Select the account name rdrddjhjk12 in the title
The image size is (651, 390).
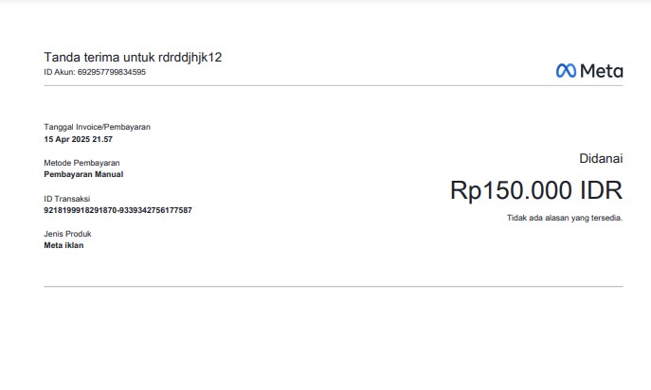point(190,57)
